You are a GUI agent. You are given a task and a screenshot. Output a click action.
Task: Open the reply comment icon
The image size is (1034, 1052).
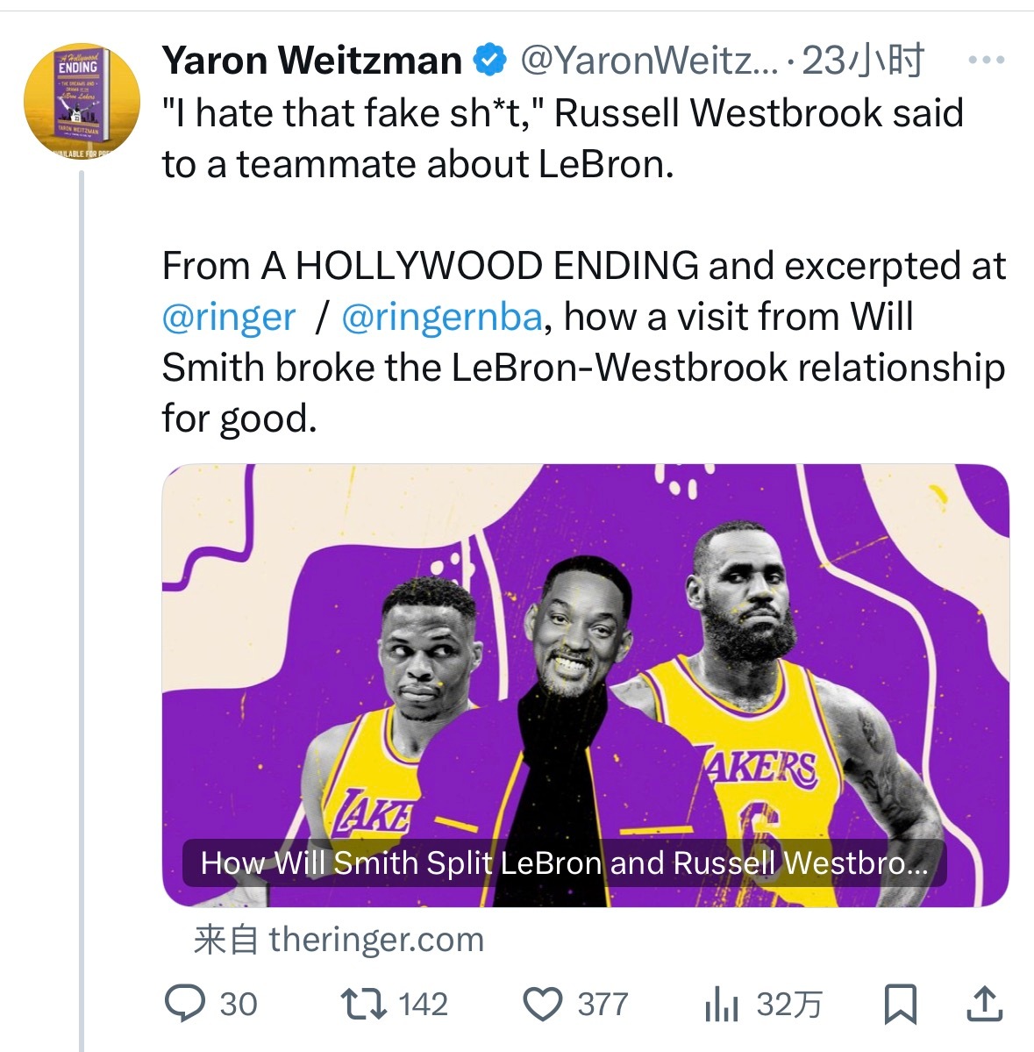click(185, 1004)
